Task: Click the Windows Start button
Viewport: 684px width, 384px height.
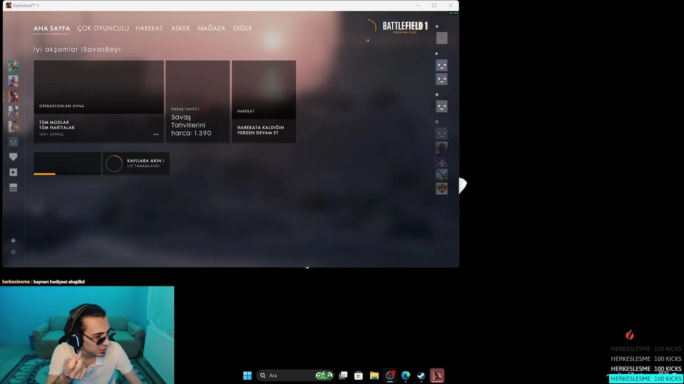Action: 247,375
